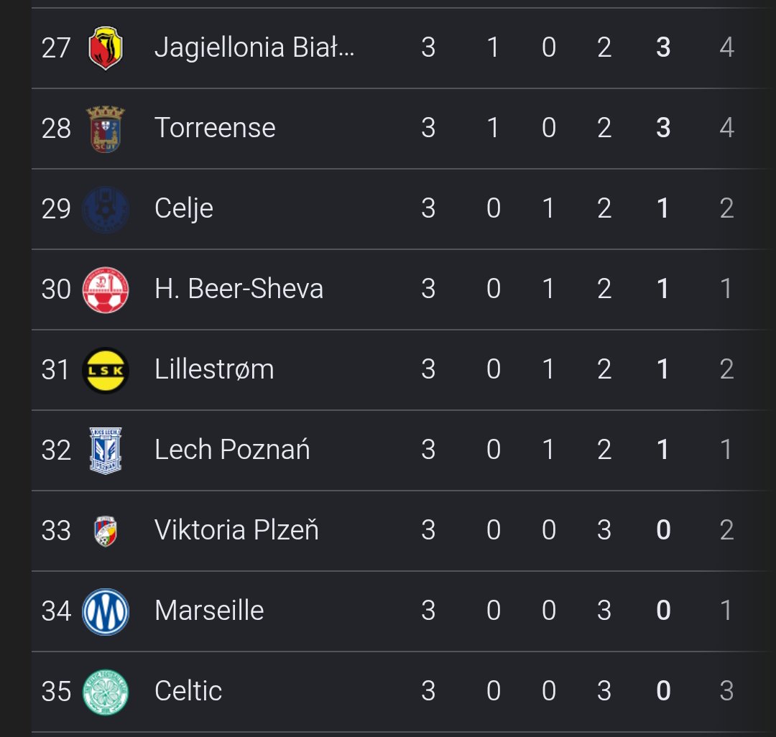The height and width of the screenshot is (737, 776).
Task: Tap the Marseille row's blue M logo
Action: (106, 611)
